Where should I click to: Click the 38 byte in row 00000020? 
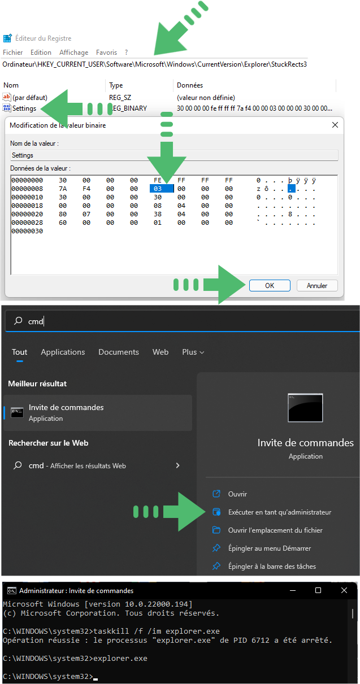(158, 214)
